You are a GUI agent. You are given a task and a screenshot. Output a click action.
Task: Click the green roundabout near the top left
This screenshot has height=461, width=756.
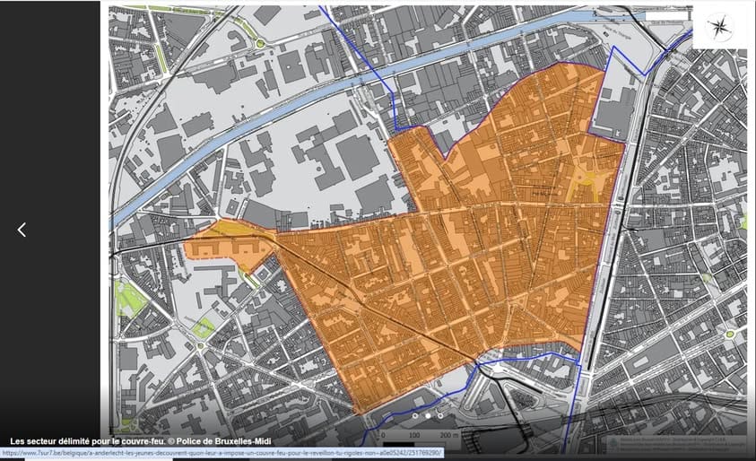[x=261, y=43]
